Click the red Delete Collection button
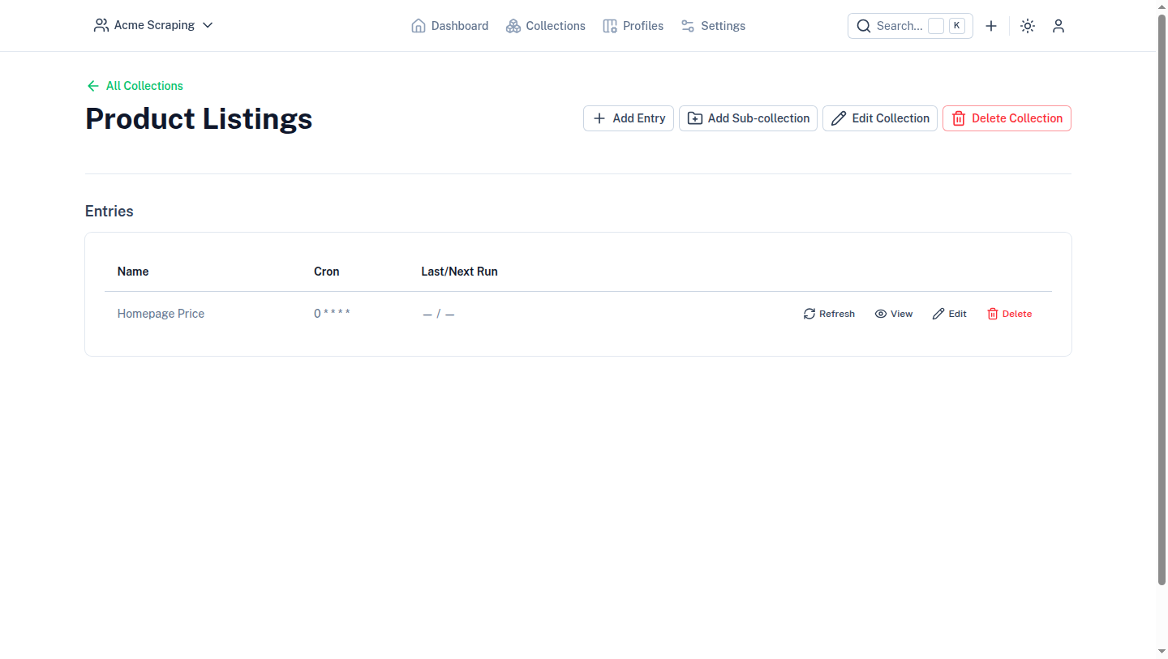This screenshot has width=1168, height=659. tap(1007, 118)
